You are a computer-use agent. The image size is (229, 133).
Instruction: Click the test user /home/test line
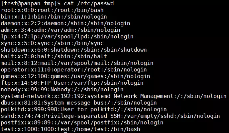pyautogui.click(x=70, y=129)
